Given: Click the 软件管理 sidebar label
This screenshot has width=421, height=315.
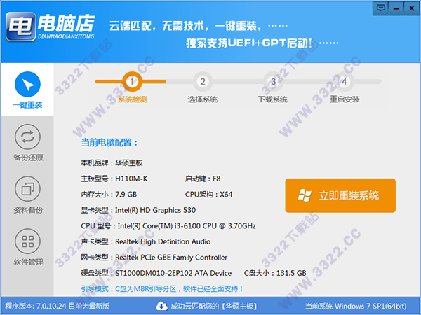Looking at the screenshot, I should point(29,262).
